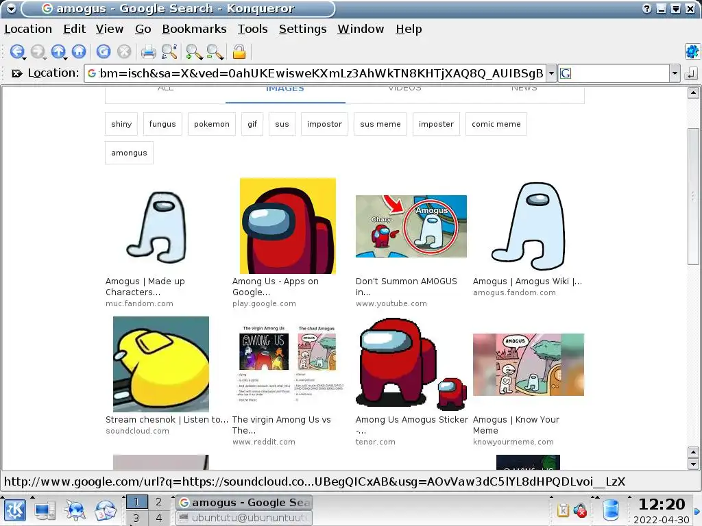Open the Edit menu
Viewport: 702px width, 526px height.
(74, 29)
